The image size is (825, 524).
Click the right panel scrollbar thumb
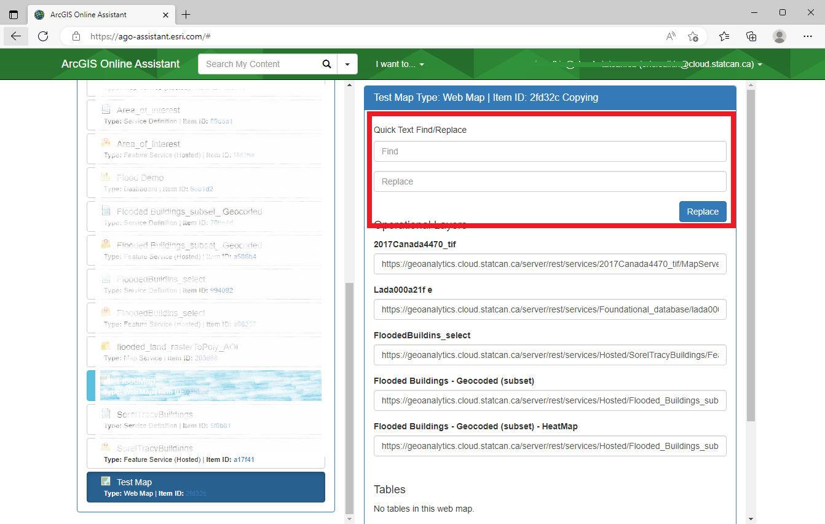pyautogui.click(x=751, y=255)
